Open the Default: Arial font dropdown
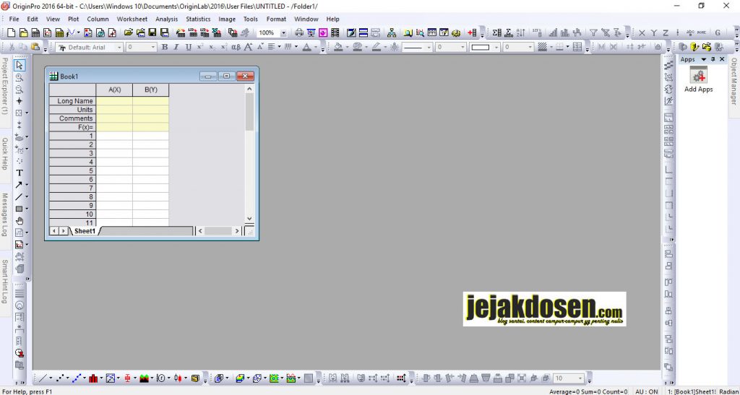 119,47
